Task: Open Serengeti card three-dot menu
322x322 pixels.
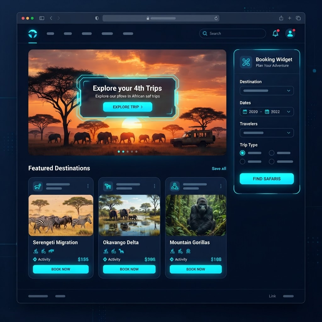Action: (x=88, y=186)
